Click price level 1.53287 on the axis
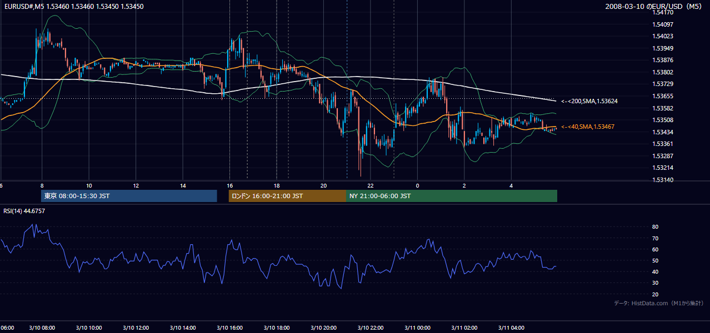Image resolution: width=710 pixels, height=333 pixels. click(663, 156)
